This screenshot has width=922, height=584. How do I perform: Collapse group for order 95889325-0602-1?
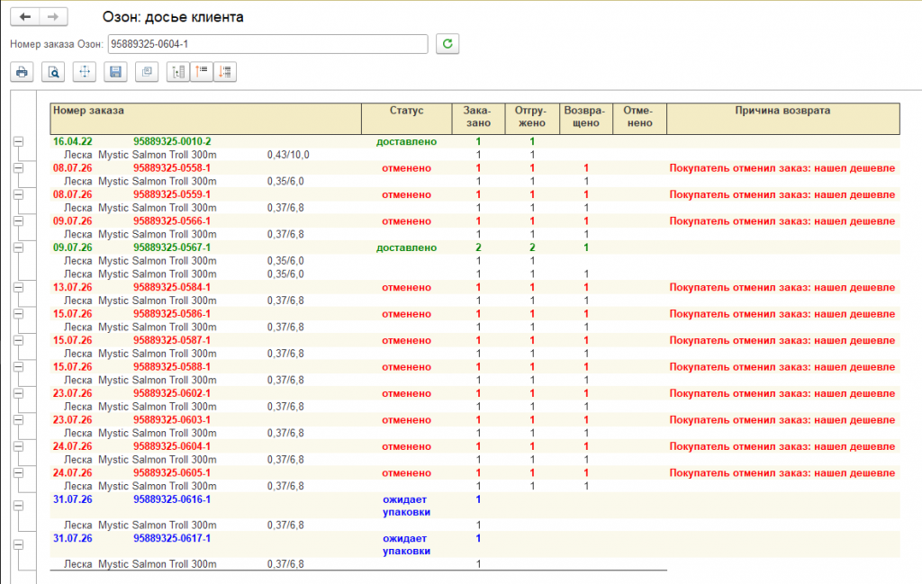coord(19,393)
